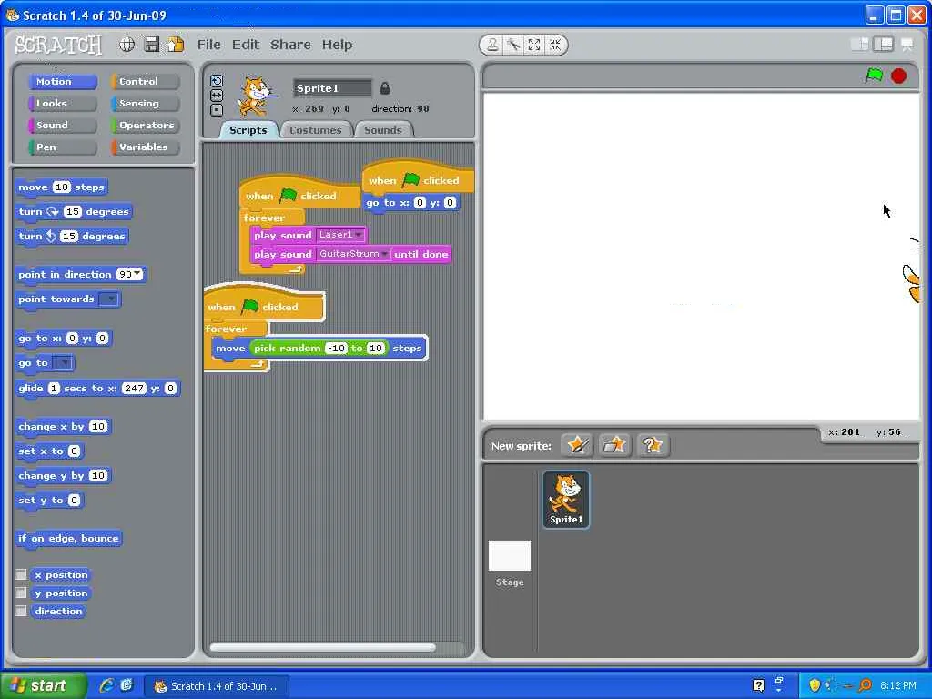Open point towards target dropdown

[x=109, y=299]
